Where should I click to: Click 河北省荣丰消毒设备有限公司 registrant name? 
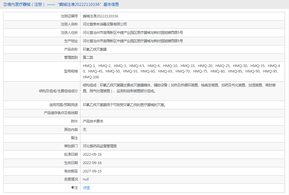tap(105, 24)
